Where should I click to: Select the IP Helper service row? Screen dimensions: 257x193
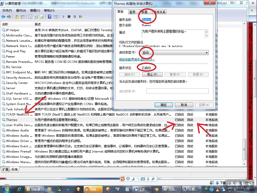tap(13, 30)
